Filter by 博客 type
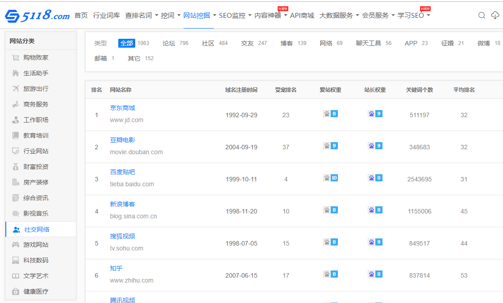The image size is (503, 303). [x=287, y=43]
